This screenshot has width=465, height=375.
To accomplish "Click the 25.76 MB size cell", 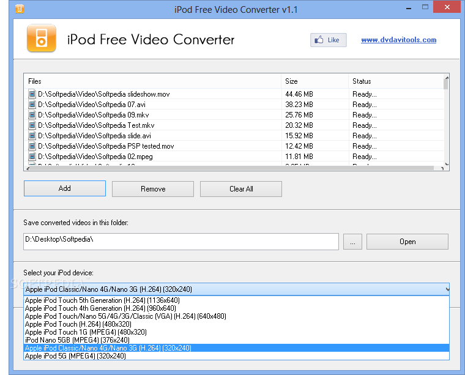I will 299,115.
